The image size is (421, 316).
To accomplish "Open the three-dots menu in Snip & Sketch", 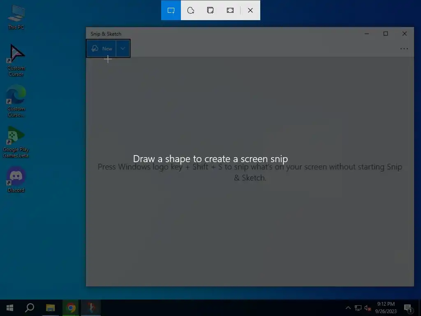I will 404,49.
